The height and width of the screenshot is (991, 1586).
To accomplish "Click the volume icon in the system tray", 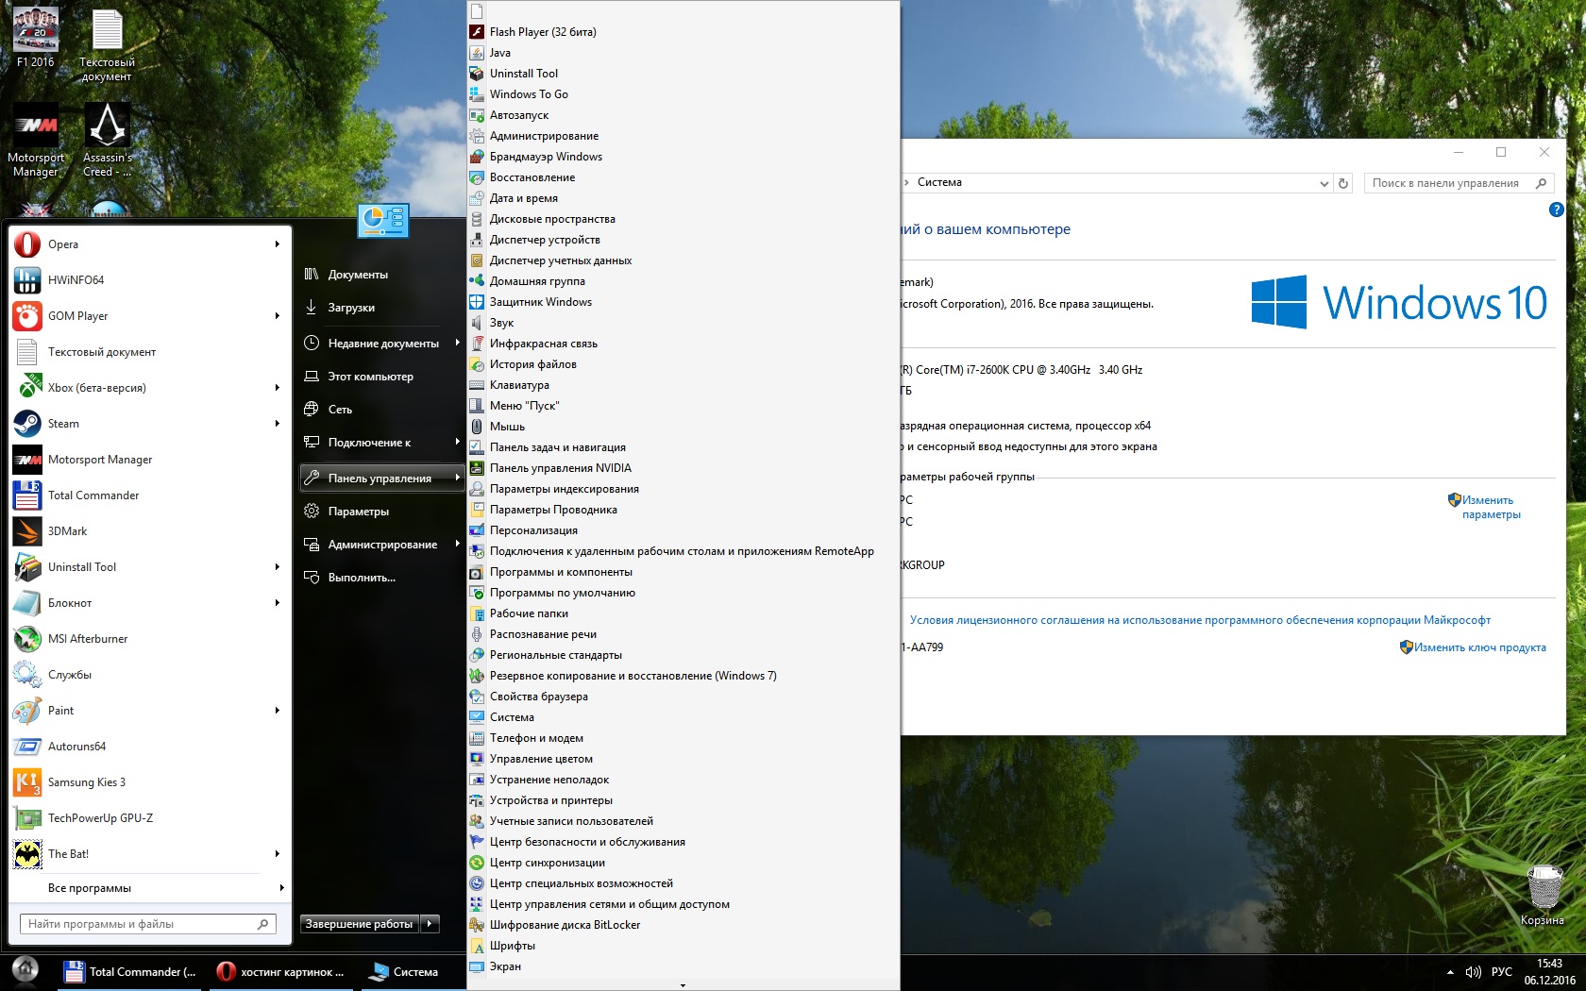I will (1473, 971).
